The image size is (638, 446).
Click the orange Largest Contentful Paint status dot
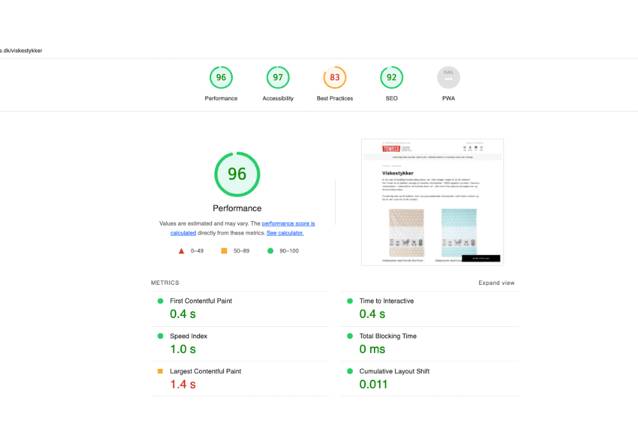[160, 371]
